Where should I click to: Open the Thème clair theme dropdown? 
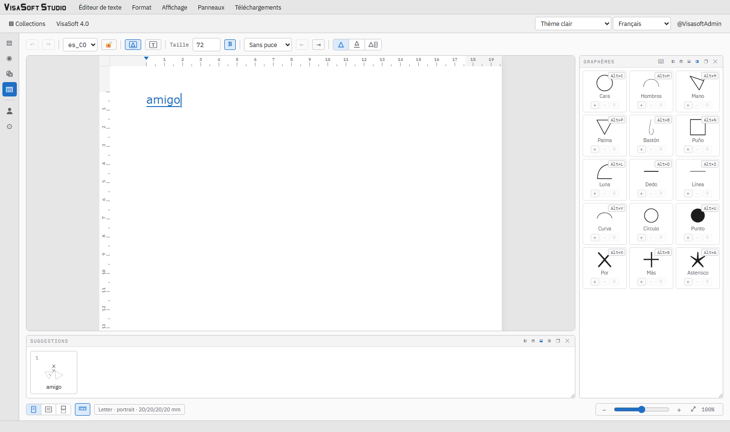(573, 24)
